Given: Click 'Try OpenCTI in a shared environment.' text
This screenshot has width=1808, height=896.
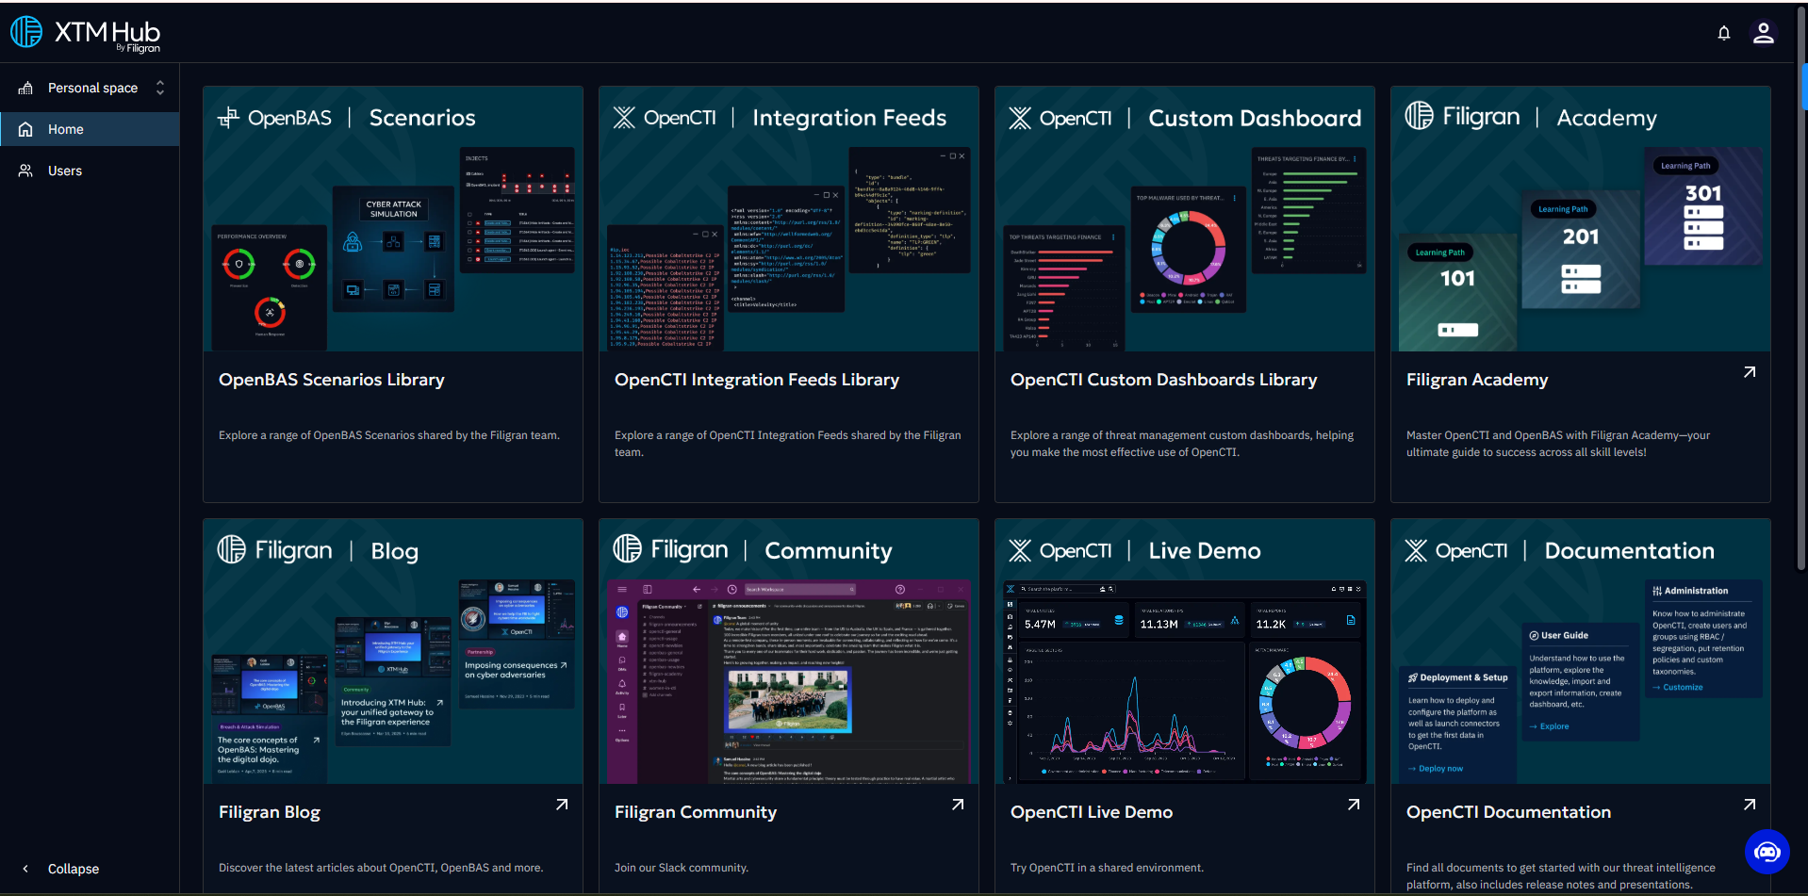Looking at the screenshot, I should (x=1107, y=868).
